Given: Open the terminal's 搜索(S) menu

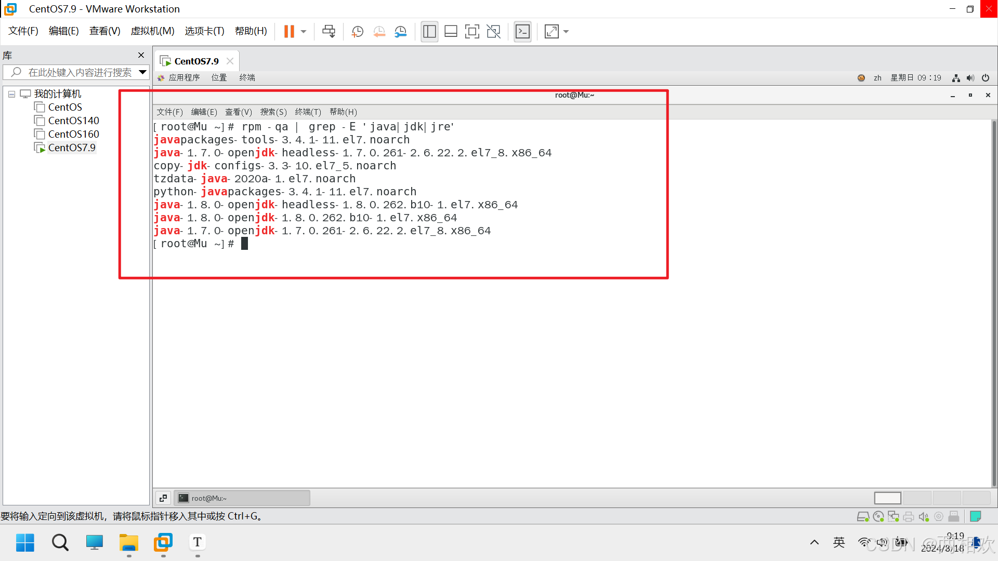Looking at the screenshot, I should click(273, 112).
